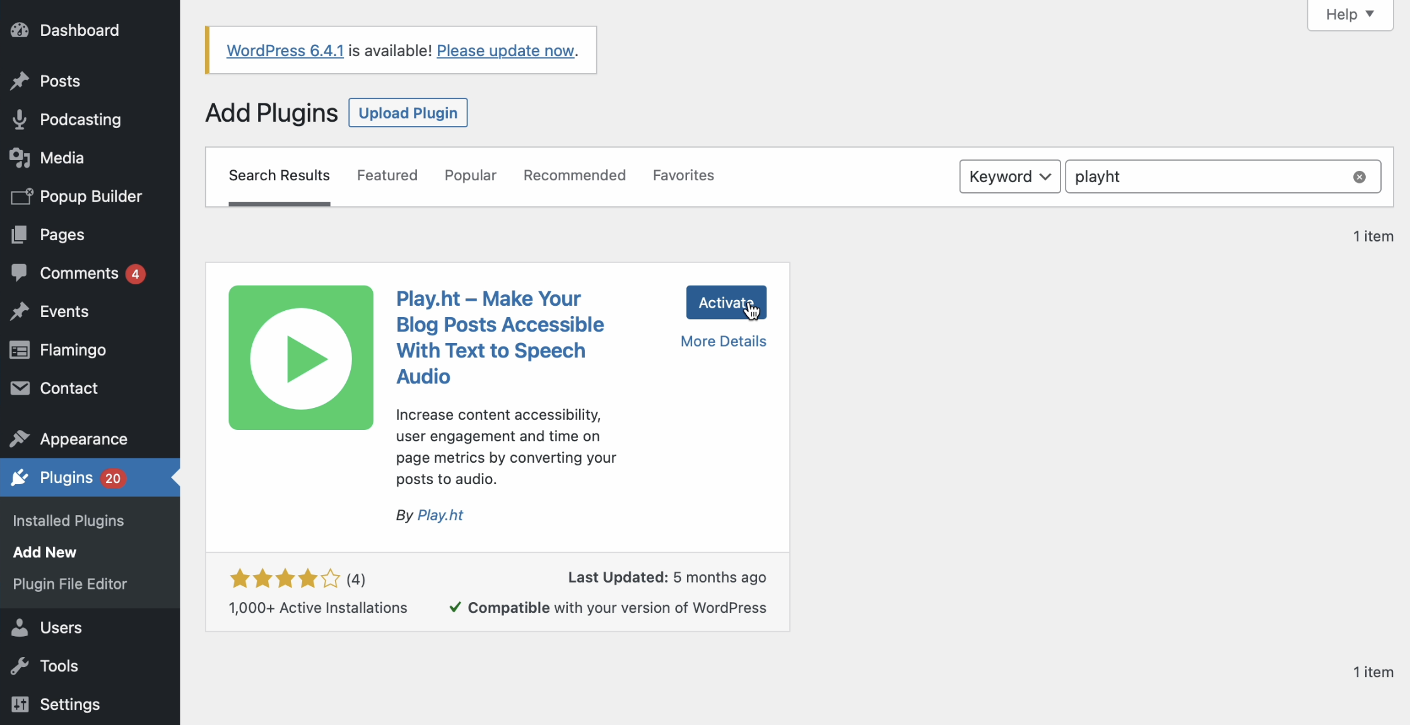Click the Upload Plugin button
1410x725 pixels.
(408, 113)
